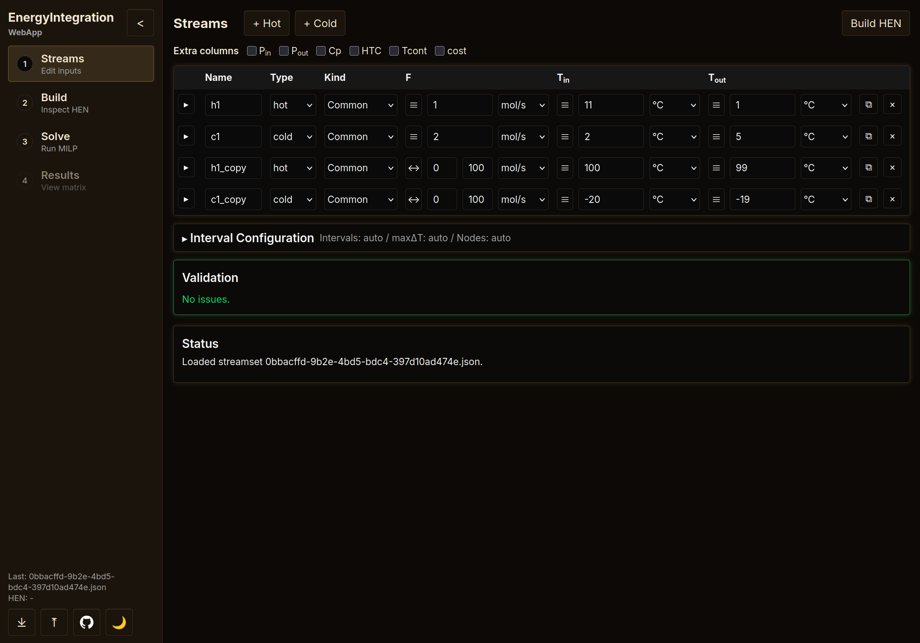
Task: Edit Tout value 99 for h1_copy
Action: [x=762, y=168]
